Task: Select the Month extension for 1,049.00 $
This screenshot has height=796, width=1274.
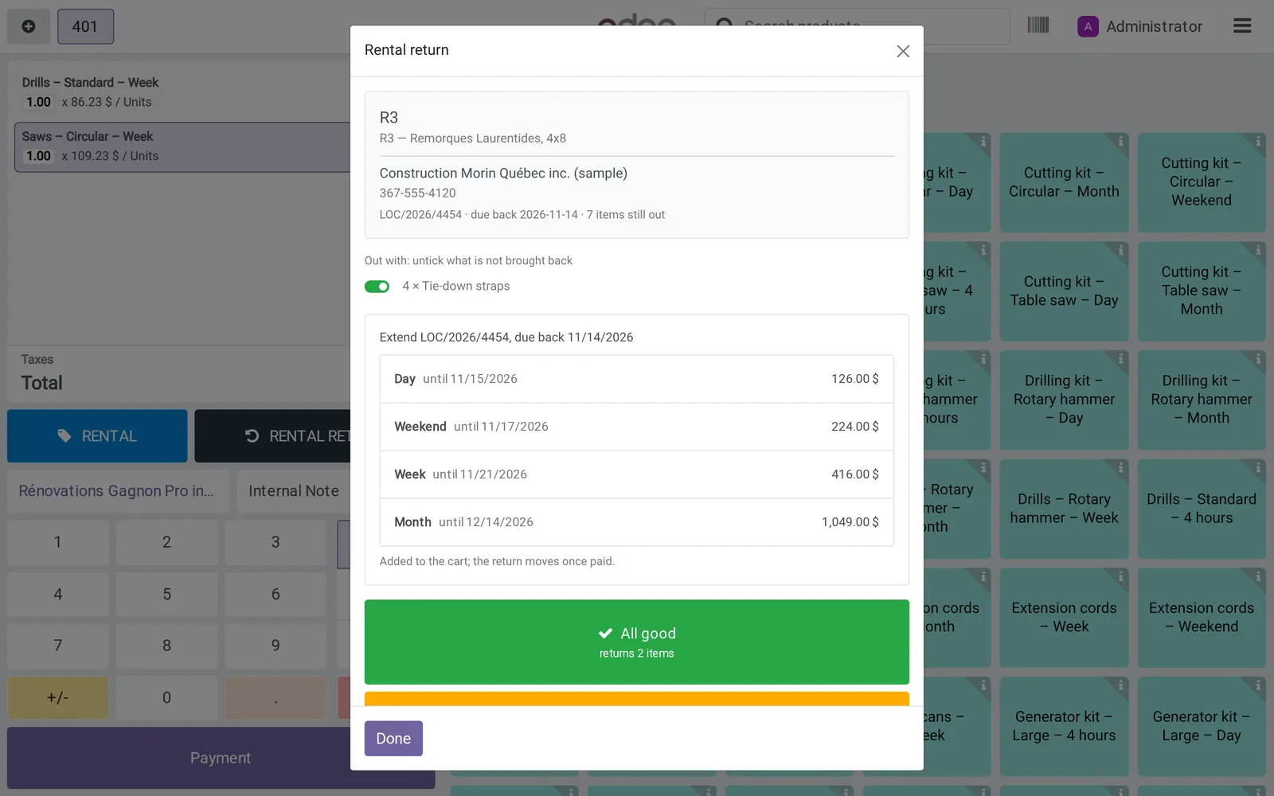Action: pos(636,522)
